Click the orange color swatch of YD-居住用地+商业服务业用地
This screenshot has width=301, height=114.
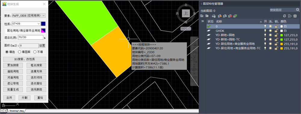tap(282, 44)
